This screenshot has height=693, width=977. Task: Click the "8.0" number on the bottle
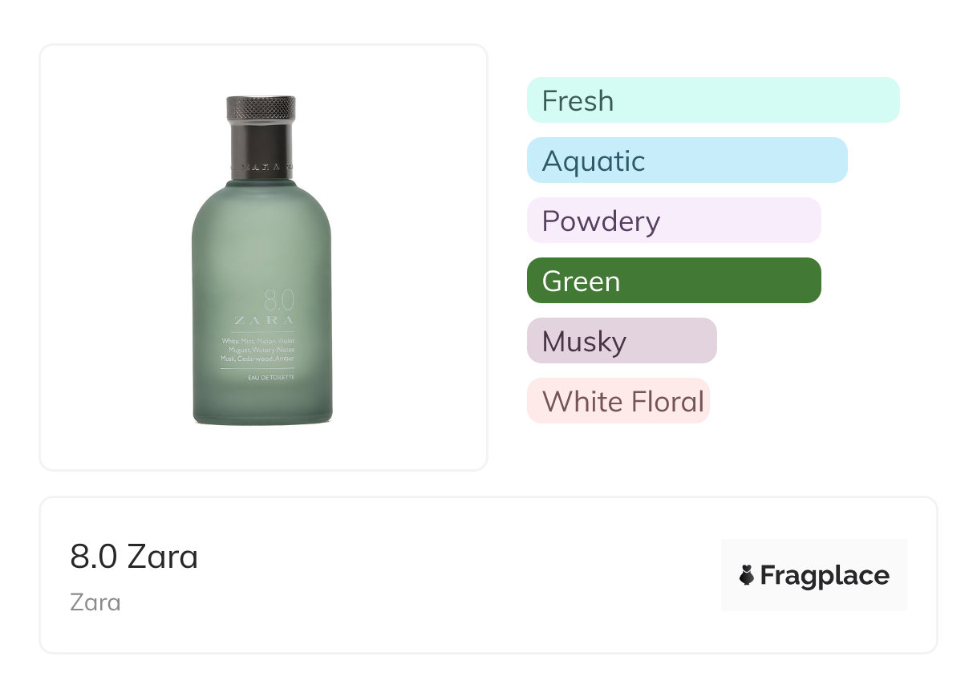[280, 301]
